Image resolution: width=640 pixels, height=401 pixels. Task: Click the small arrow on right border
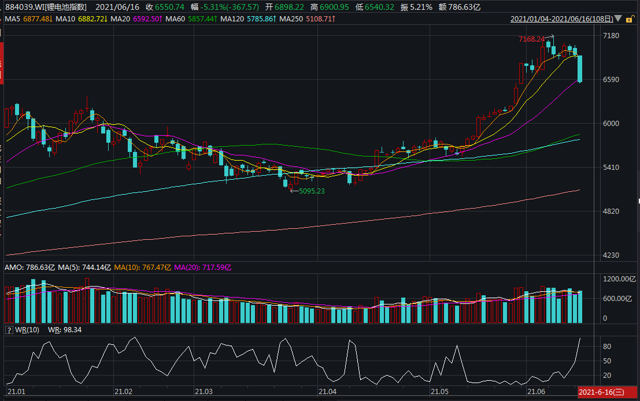coord(638,200)
